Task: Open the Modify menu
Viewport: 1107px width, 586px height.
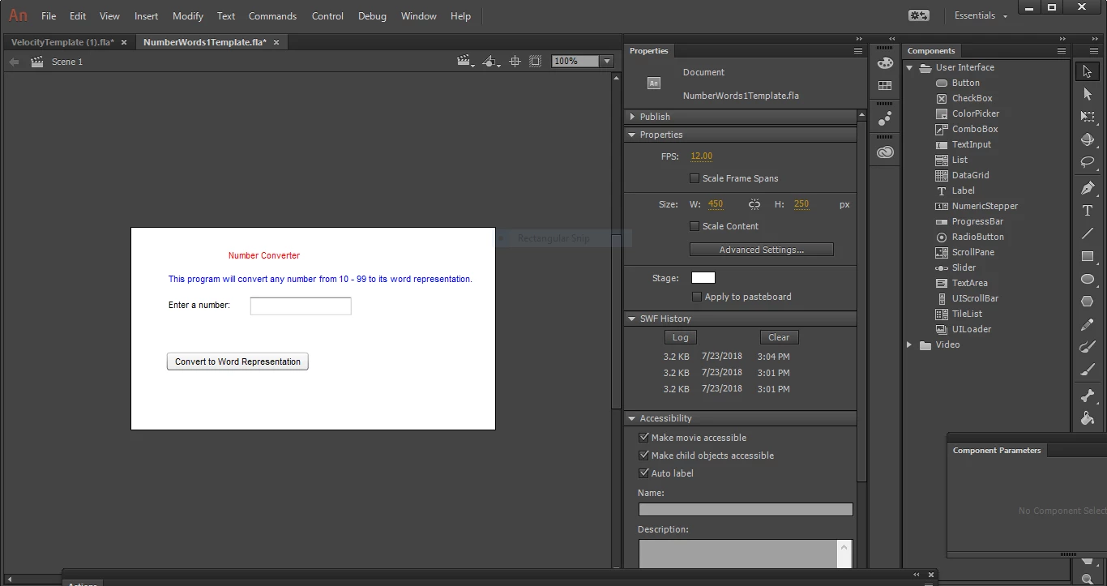Action: [188, 15]
